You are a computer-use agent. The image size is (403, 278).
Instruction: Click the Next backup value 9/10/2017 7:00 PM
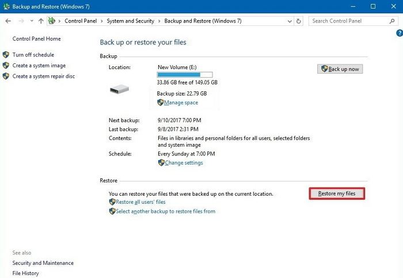[x=180, y=120]
